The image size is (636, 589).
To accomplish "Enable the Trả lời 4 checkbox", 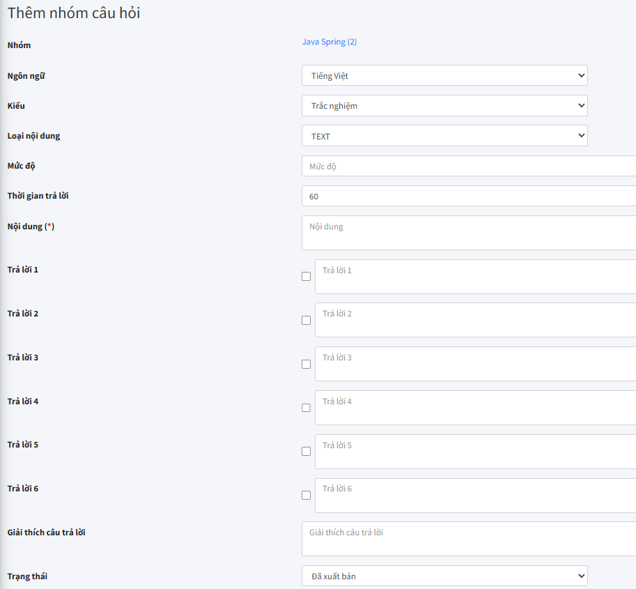I will point(306,408).
